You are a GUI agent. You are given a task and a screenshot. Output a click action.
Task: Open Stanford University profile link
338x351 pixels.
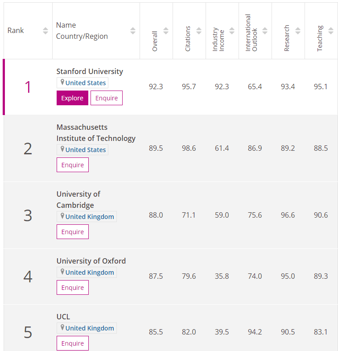[90, 71]
